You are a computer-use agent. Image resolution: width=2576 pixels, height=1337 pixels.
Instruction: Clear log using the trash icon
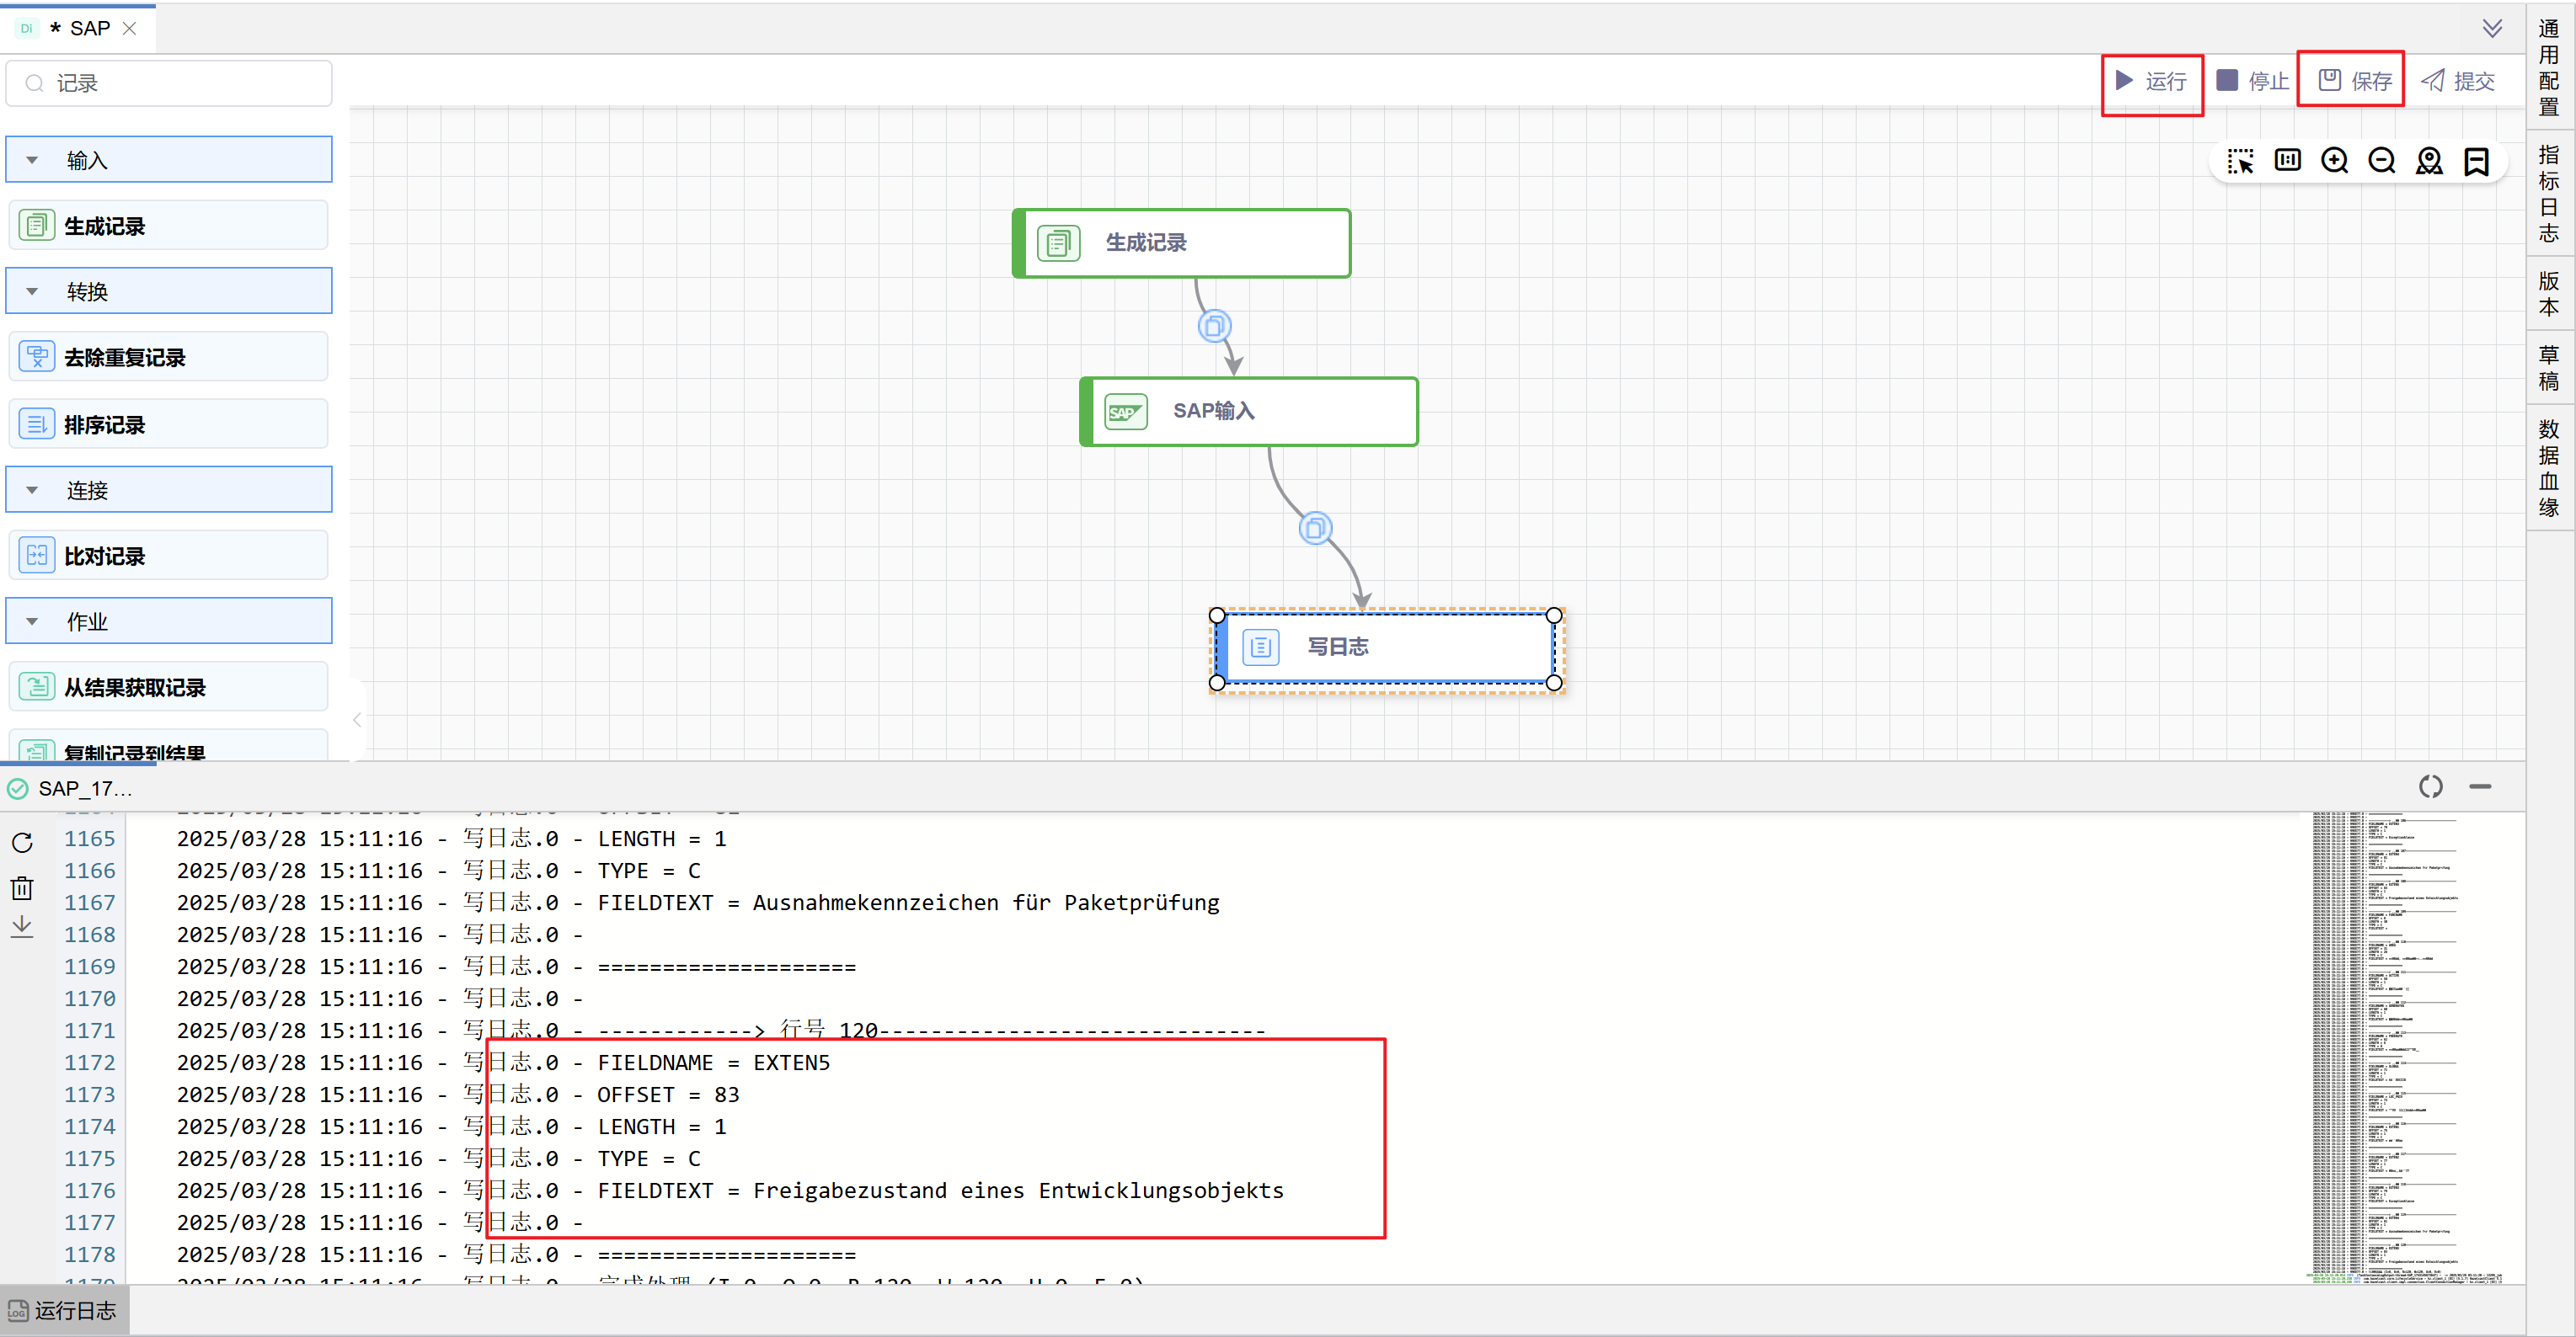22,887
